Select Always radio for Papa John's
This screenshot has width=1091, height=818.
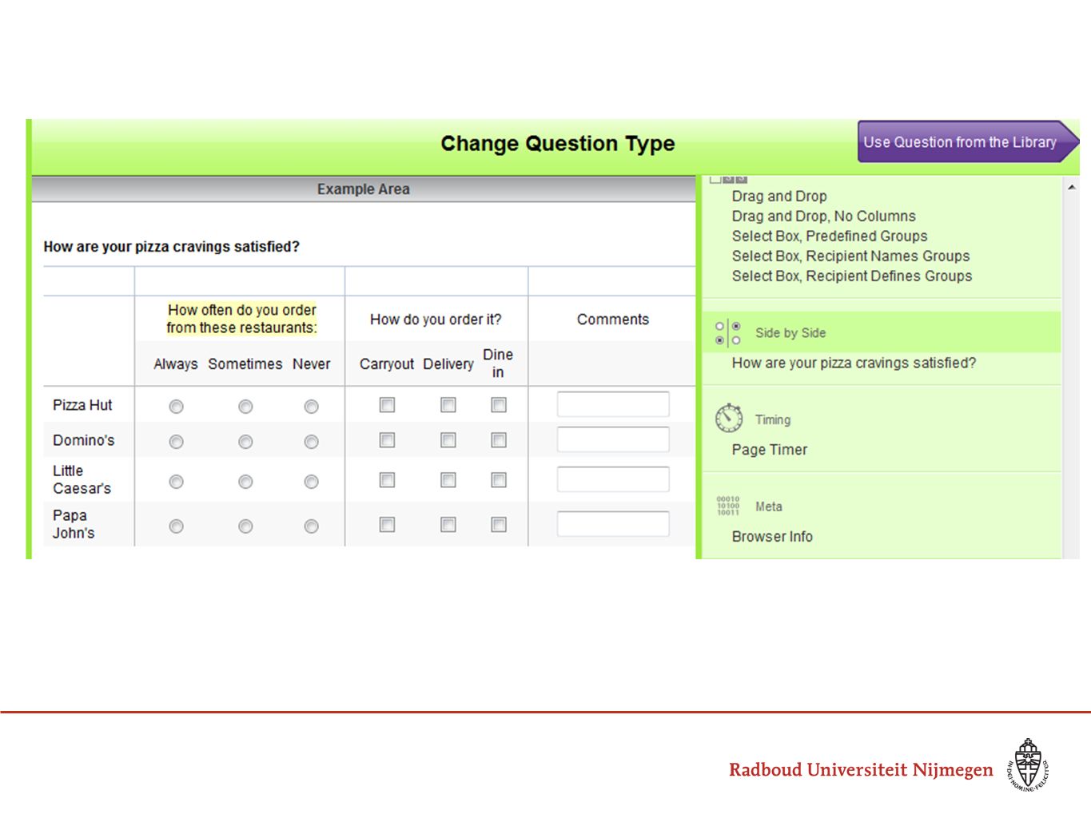pyautogui.click(x=176, y=526)
